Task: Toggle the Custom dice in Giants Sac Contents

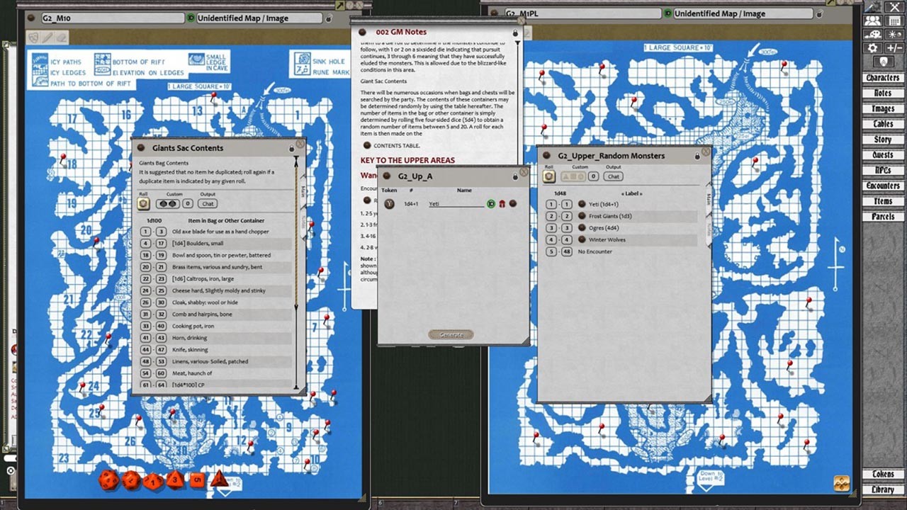Action: [x=167, y=203]
